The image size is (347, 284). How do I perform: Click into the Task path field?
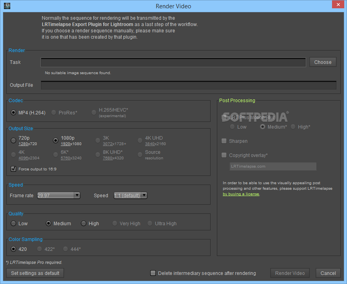[x=173, y=62]
